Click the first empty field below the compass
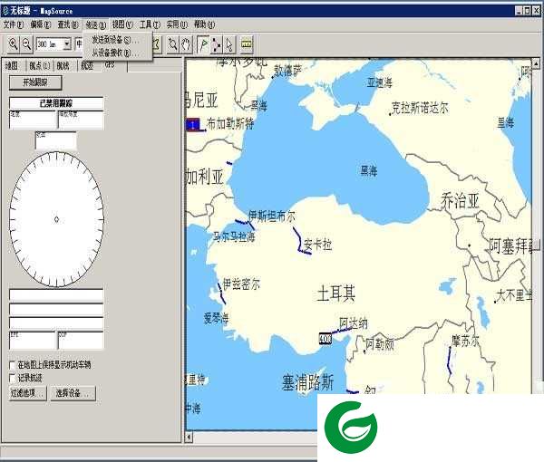 pyautogui.click(x=56, y=295)
